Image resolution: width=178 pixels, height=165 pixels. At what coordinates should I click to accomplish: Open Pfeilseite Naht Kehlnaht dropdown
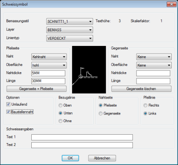(x=49, y=57)
